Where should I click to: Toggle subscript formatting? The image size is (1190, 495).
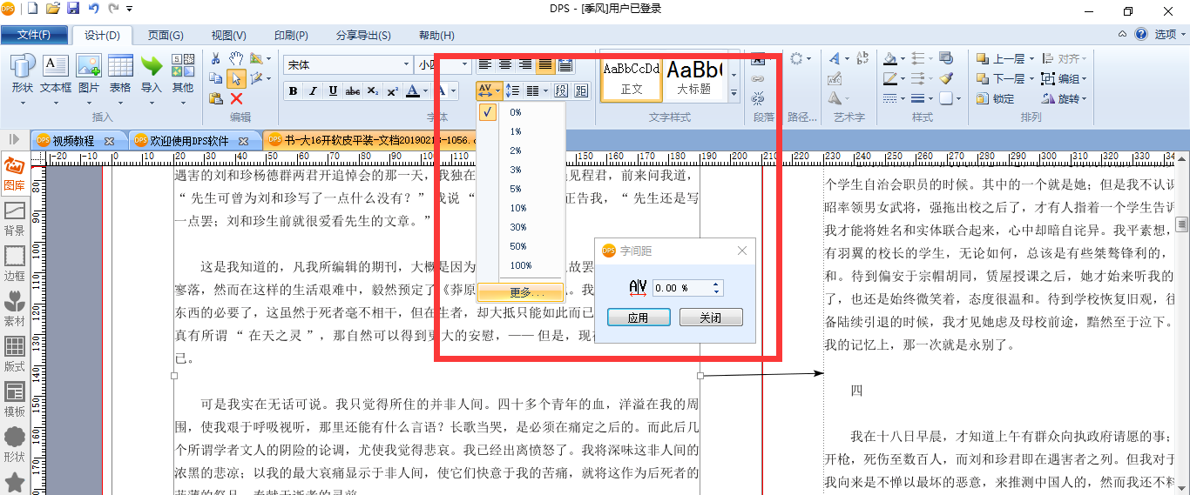[373, 90]
